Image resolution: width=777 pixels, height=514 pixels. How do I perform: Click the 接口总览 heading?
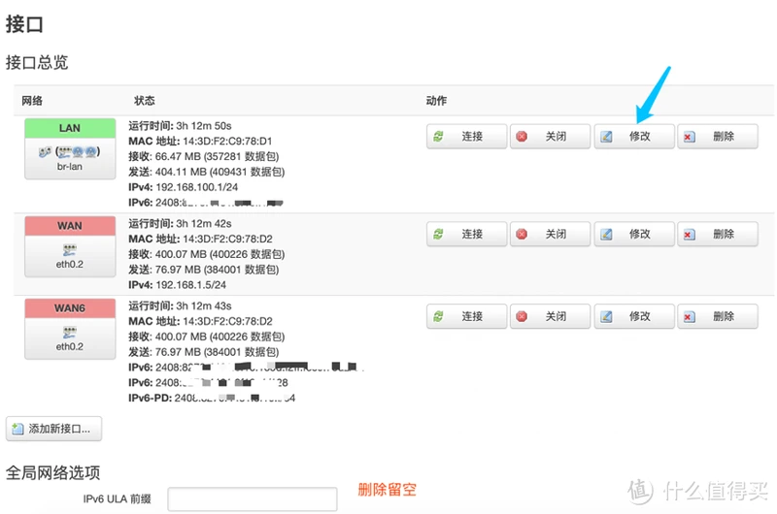[x=37, y=63]
